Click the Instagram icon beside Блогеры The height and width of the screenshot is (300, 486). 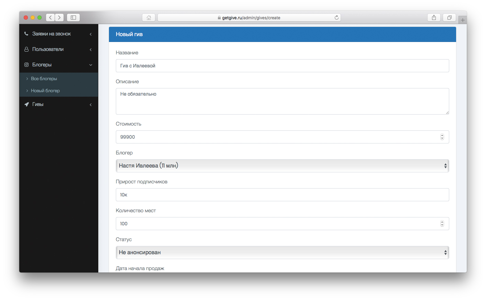26,65
